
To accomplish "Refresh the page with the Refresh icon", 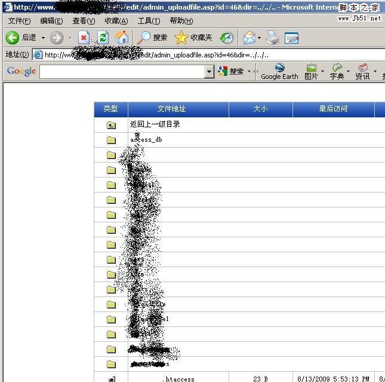I will pyautogui.click(x=103, y=38).
